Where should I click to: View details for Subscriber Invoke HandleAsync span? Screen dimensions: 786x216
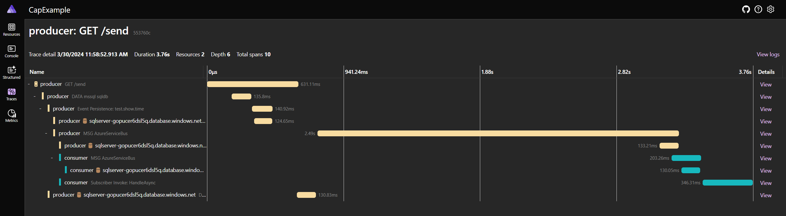coord(765,183)
